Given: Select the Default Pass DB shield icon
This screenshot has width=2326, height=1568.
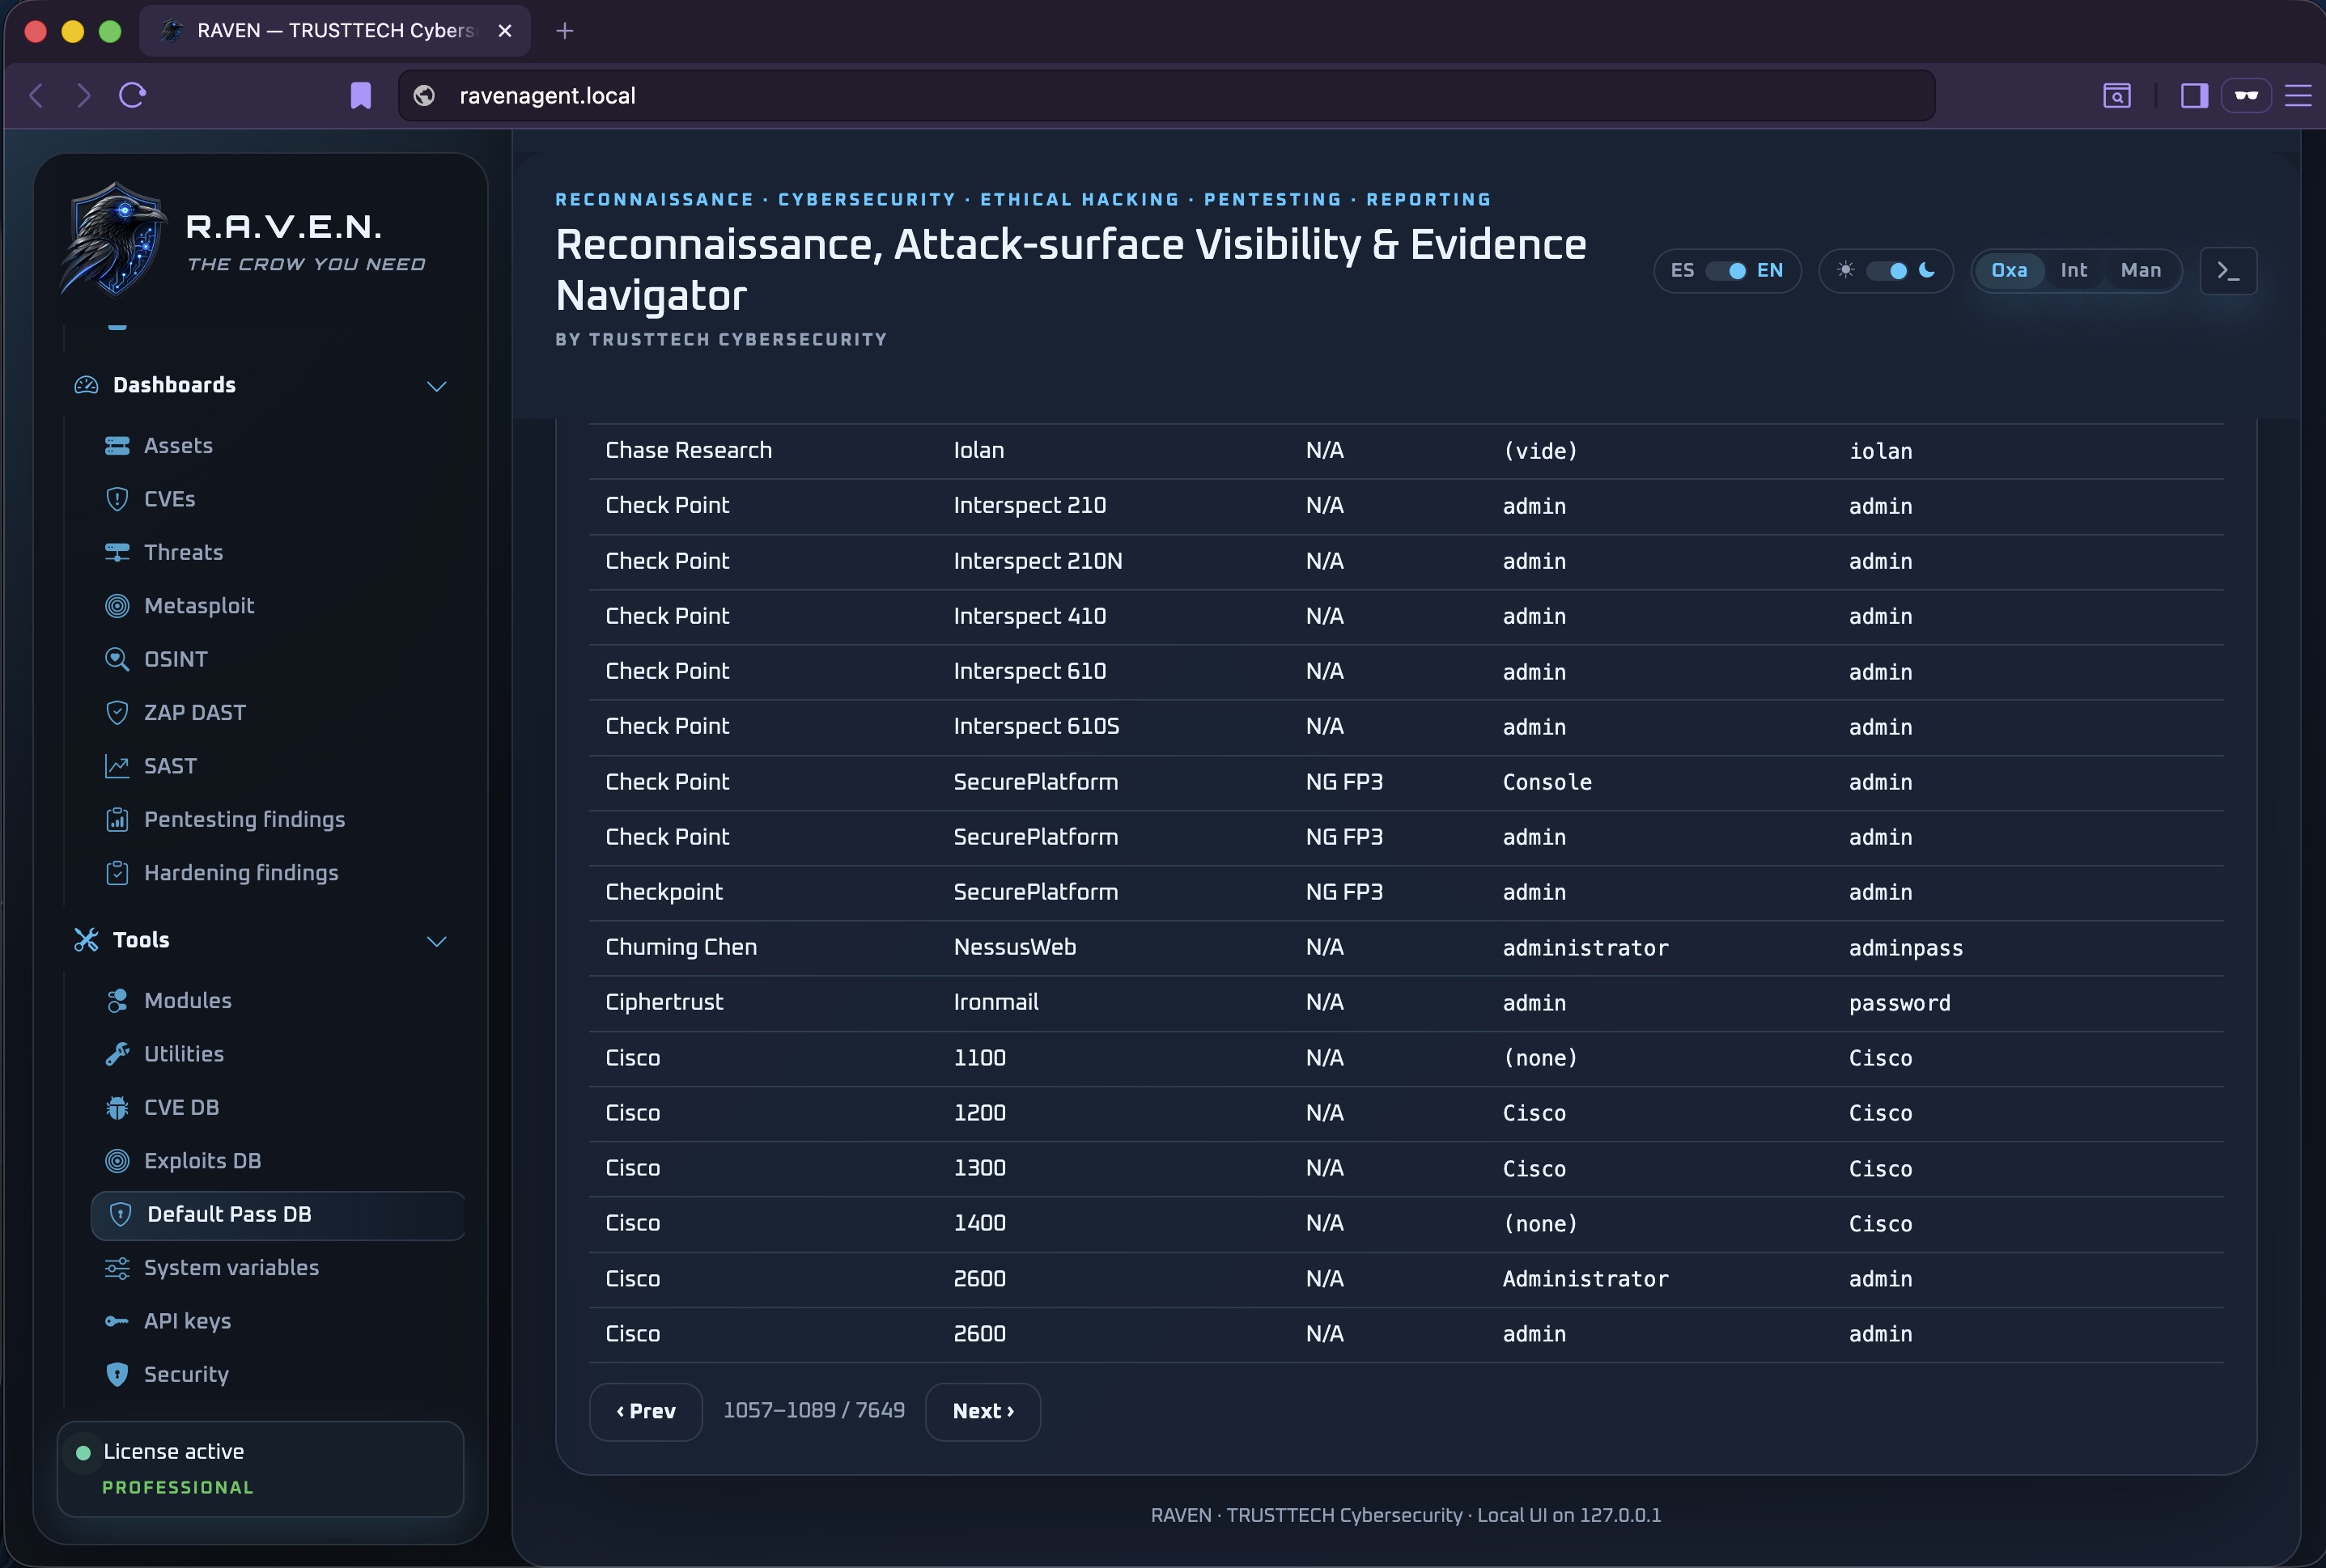Looking at the screenshot, I should tap(120, 1214).
